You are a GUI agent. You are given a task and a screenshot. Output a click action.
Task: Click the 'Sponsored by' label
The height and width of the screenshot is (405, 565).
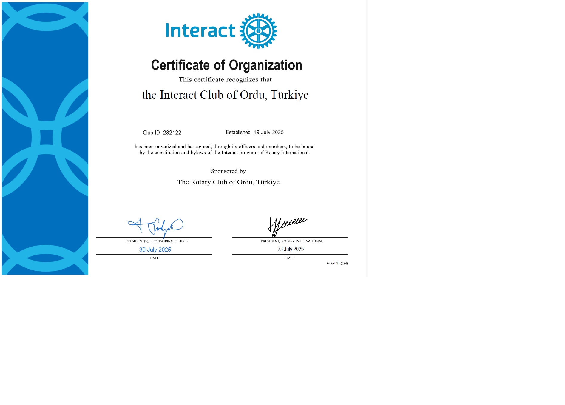point(228,171)
